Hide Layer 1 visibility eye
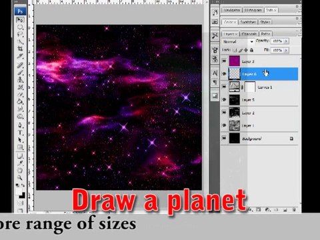The width and height of the screenshot is (320, 240). [x=224, y=125]
